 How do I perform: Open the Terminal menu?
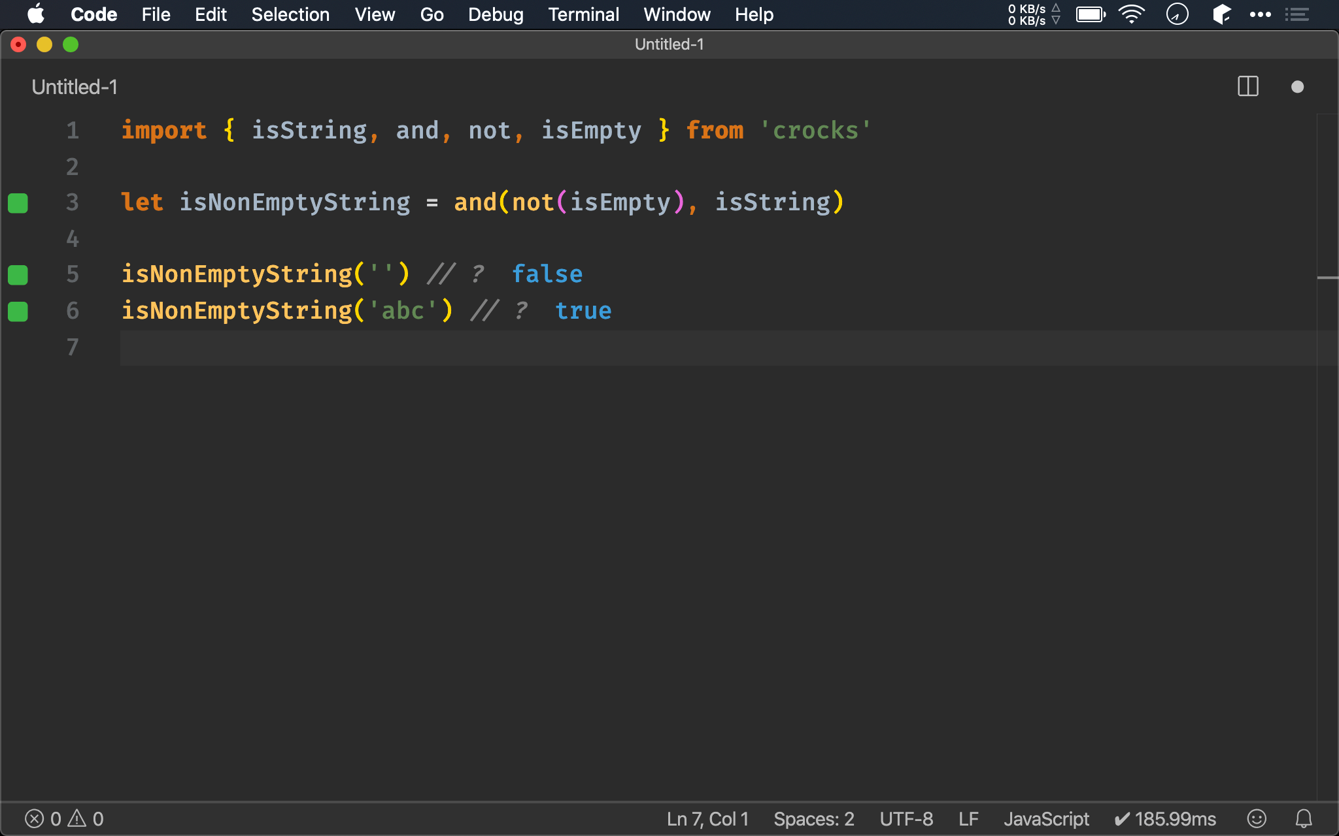click(x=583, y=14)
